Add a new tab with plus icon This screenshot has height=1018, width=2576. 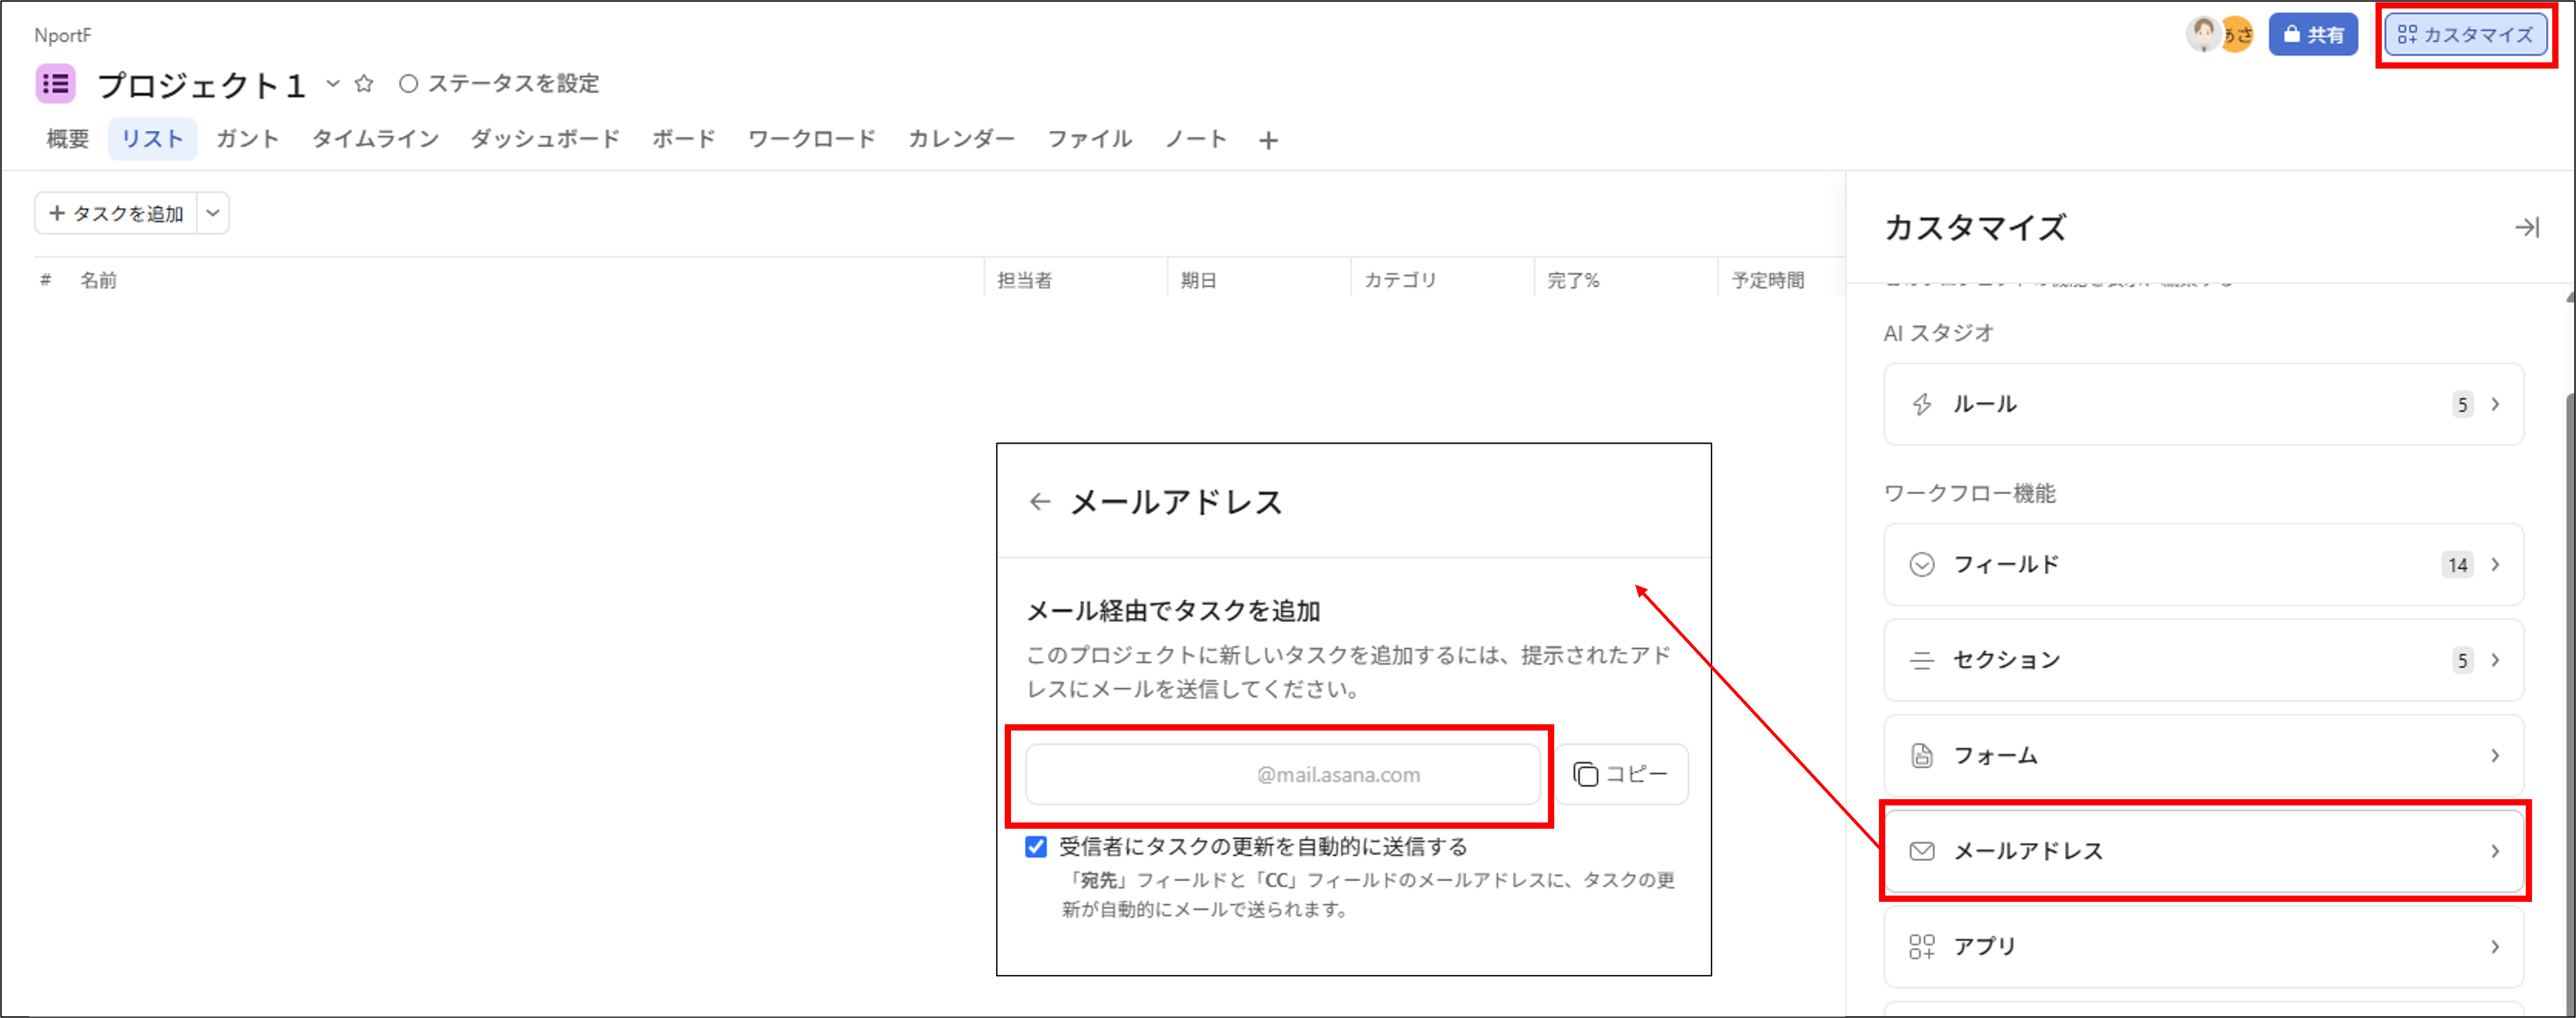tap(1268, 141)
